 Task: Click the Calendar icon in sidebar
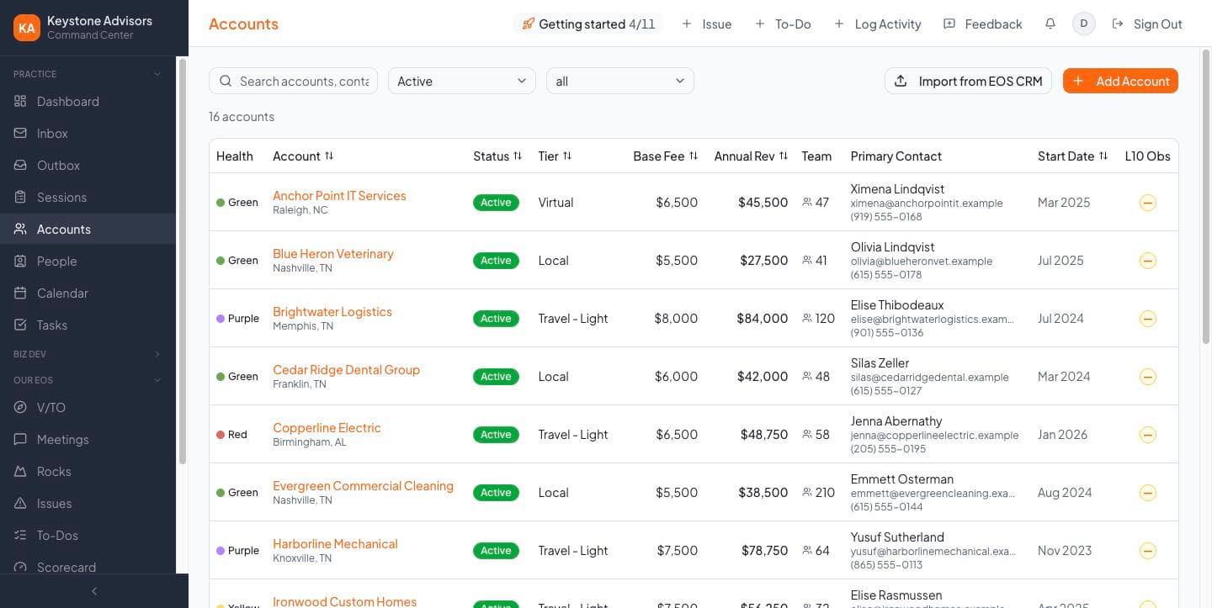[20, 293]
